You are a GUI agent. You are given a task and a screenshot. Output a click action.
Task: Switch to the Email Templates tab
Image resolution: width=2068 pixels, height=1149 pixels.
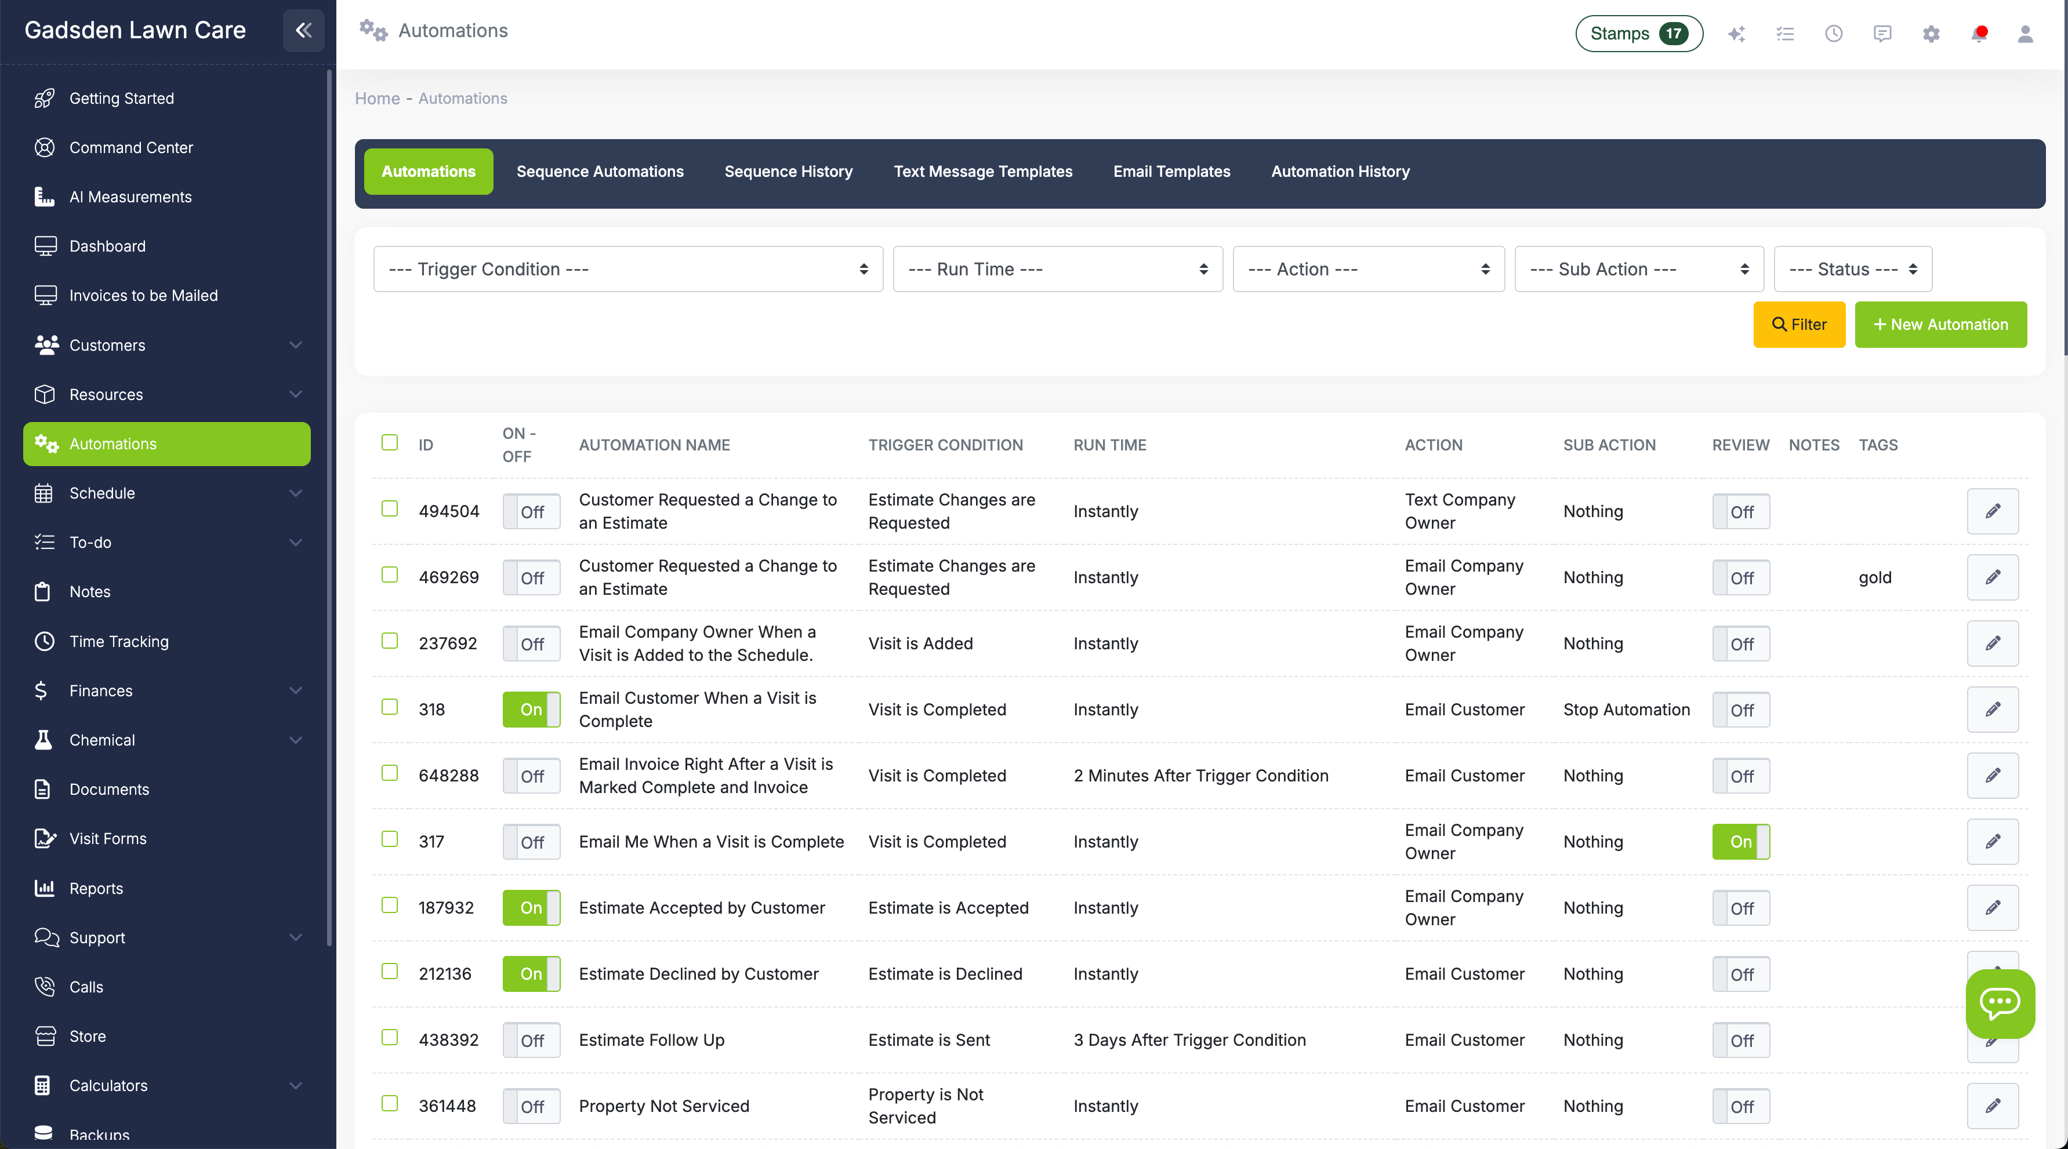click(x=1171, y=171)
